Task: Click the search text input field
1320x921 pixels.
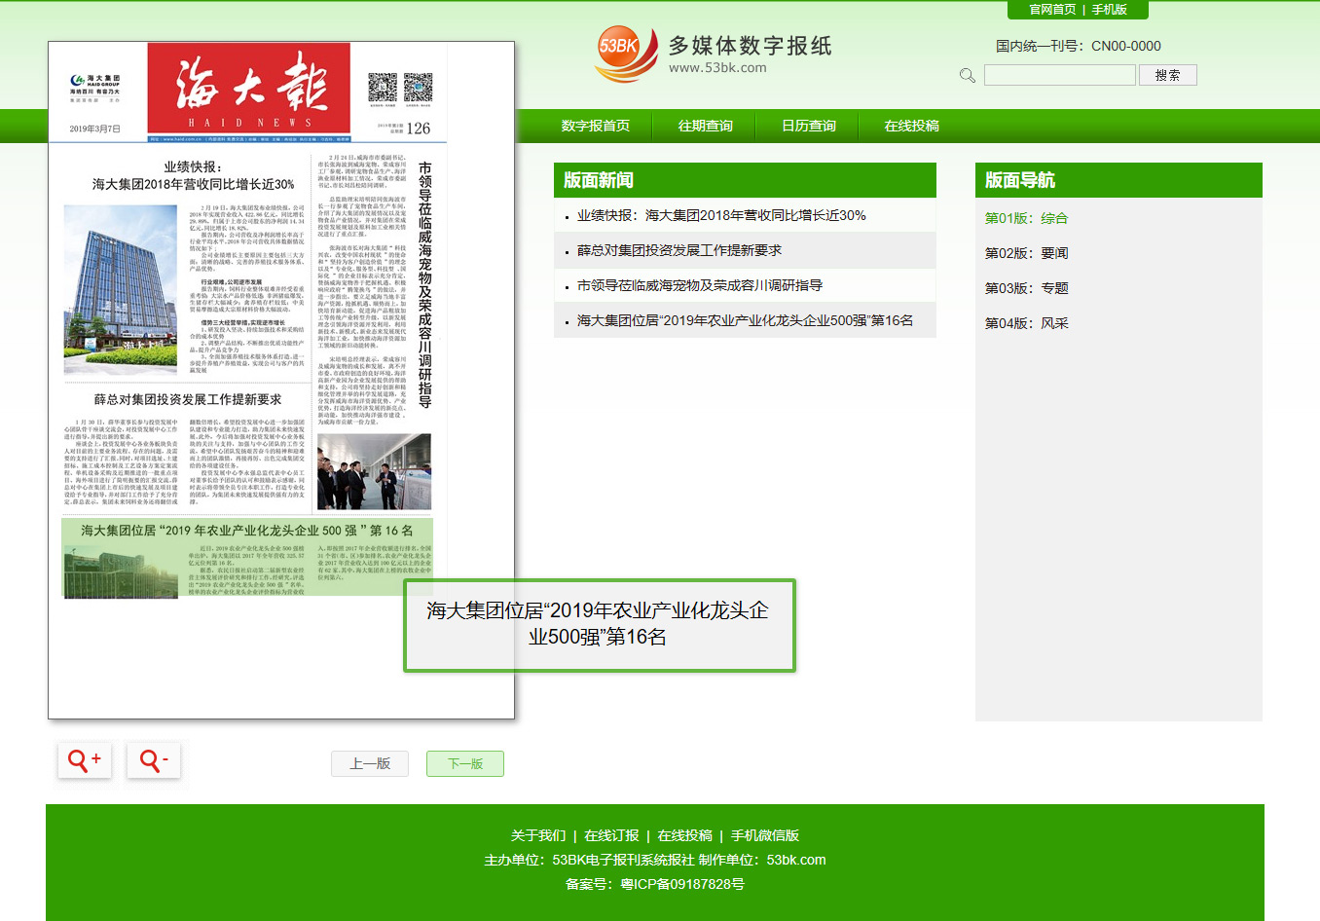Action: tap(1059, 75)
